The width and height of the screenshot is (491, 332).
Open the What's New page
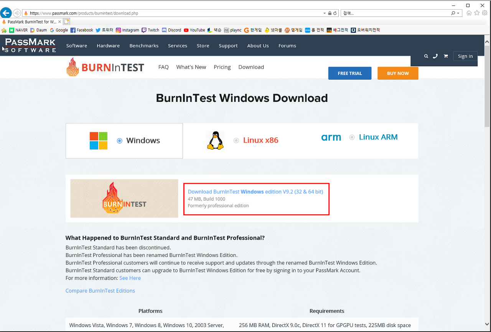tap(191, 67)
